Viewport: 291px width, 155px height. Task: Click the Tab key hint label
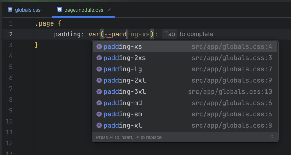170,34
